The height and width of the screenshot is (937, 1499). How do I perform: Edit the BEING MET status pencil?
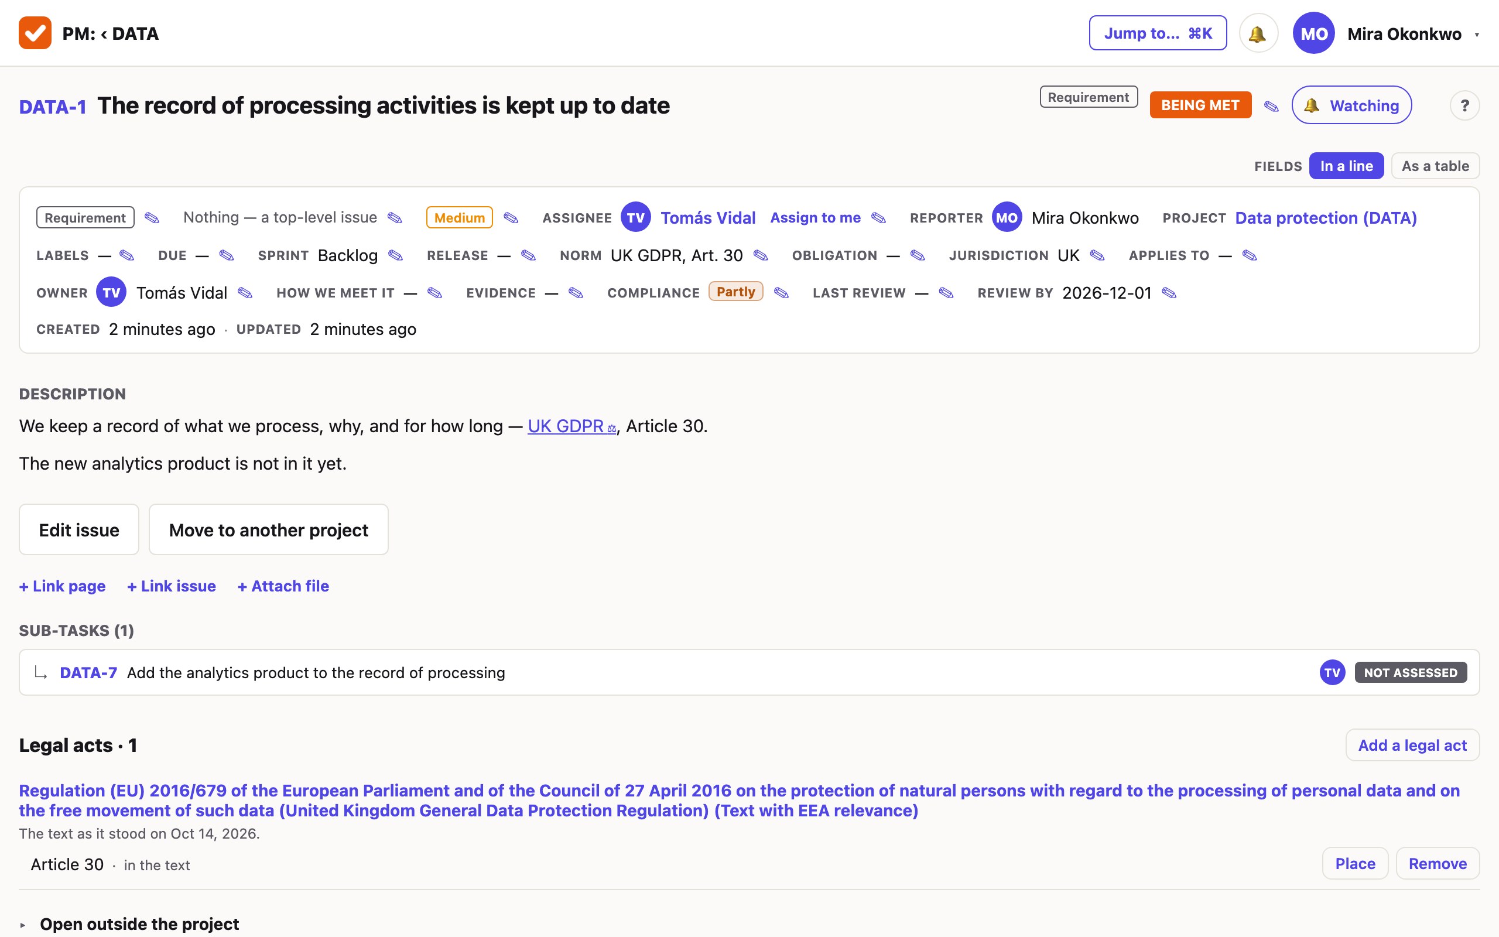(x=1271, y=106)
